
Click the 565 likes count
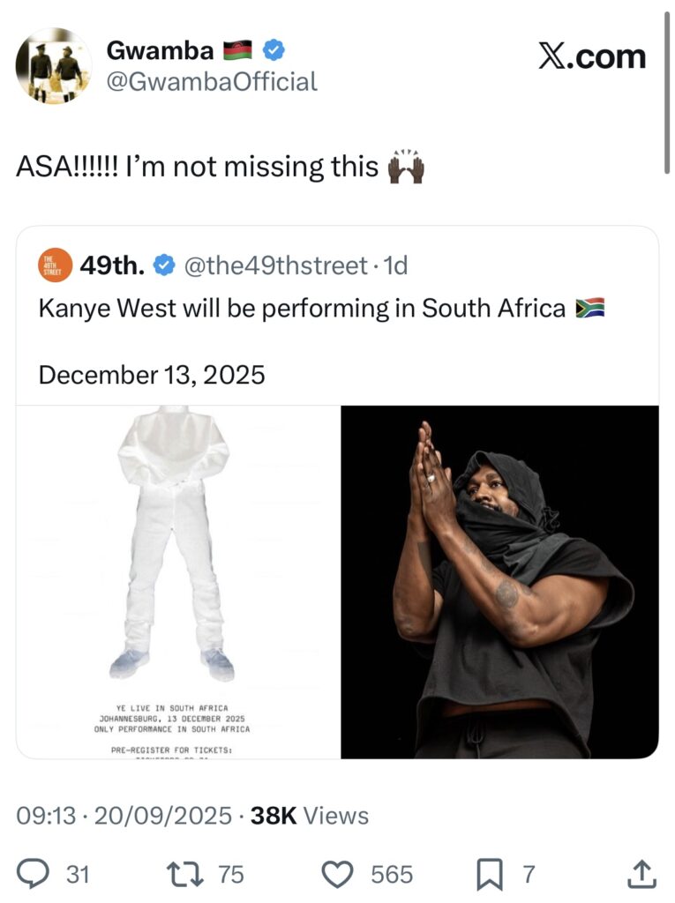coord(392,874)
